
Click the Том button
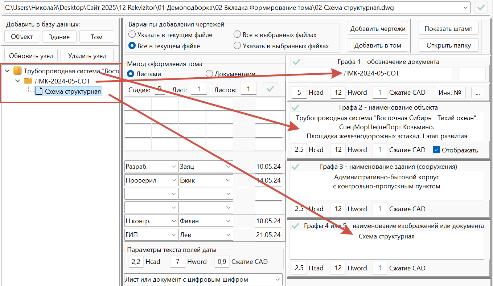pyautogui.click(x=97, y=37)
